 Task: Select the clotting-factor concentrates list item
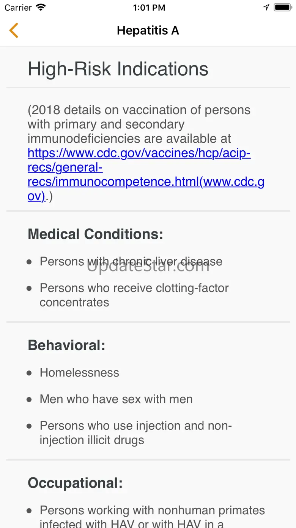134,295
